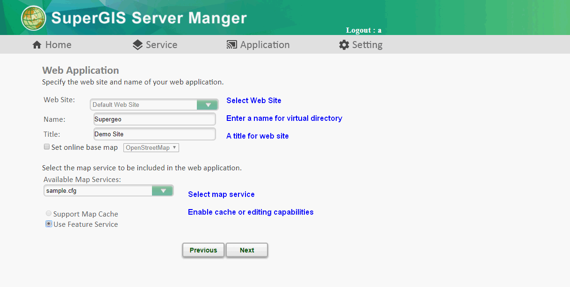The width and height of the screenshot is (570, 287).
Task: Click the Setting gear icon
Action: (344, 45)
